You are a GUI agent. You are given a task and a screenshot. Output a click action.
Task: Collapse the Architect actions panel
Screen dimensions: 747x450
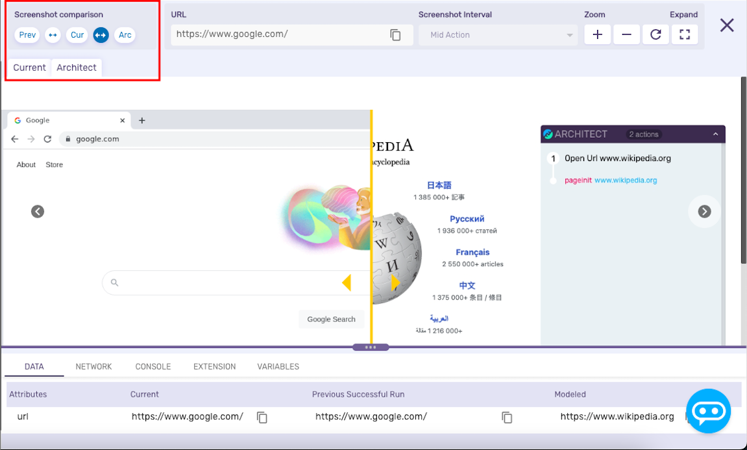(x=716, y=134)
